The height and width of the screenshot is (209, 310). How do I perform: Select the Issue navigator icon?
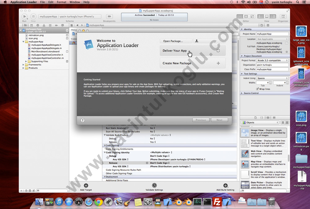coord(44,25)
